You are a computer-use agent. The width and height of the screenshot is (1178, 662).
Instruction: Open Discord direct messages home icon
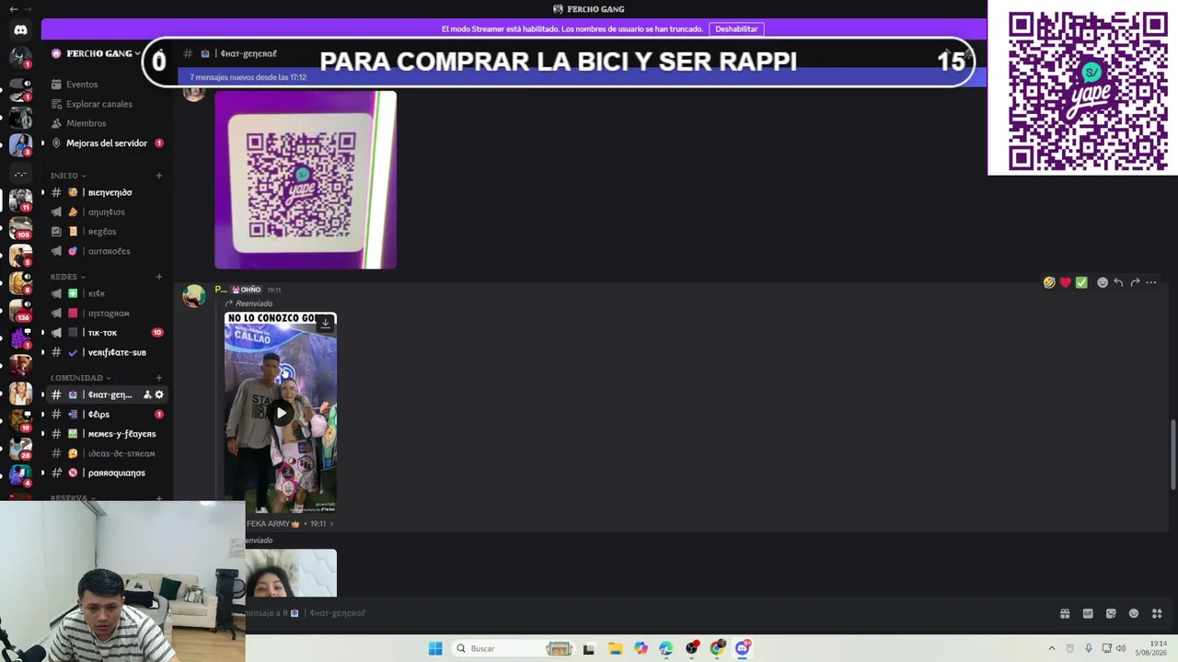(x=20, y=29)
